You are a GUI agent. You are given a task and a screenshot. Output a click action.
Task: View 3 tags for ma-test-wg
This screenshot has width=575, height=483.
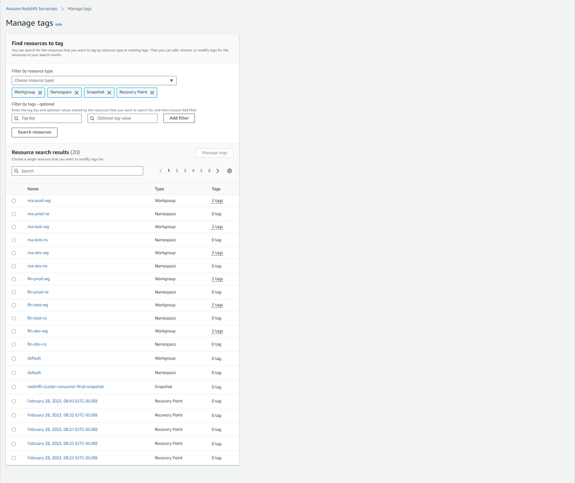[x=217, y=227]
